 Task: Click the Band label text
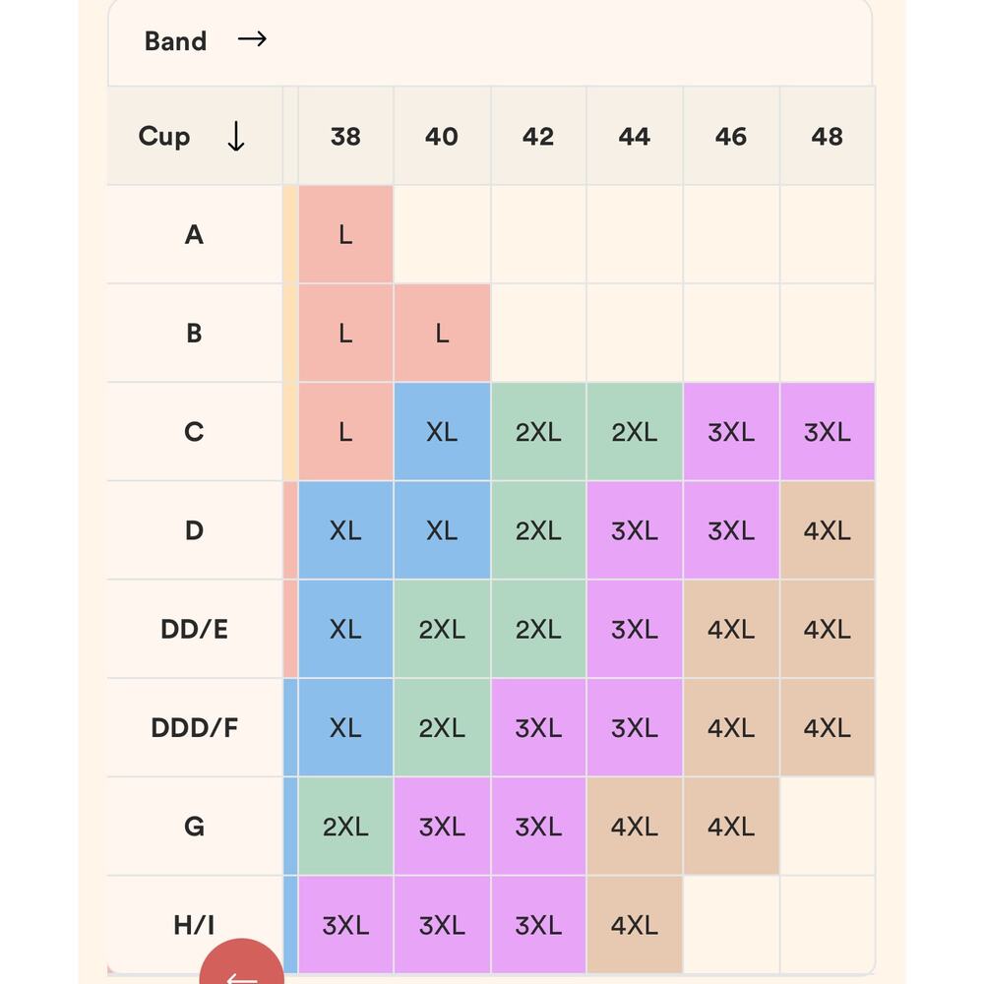[x=176, y=40]
